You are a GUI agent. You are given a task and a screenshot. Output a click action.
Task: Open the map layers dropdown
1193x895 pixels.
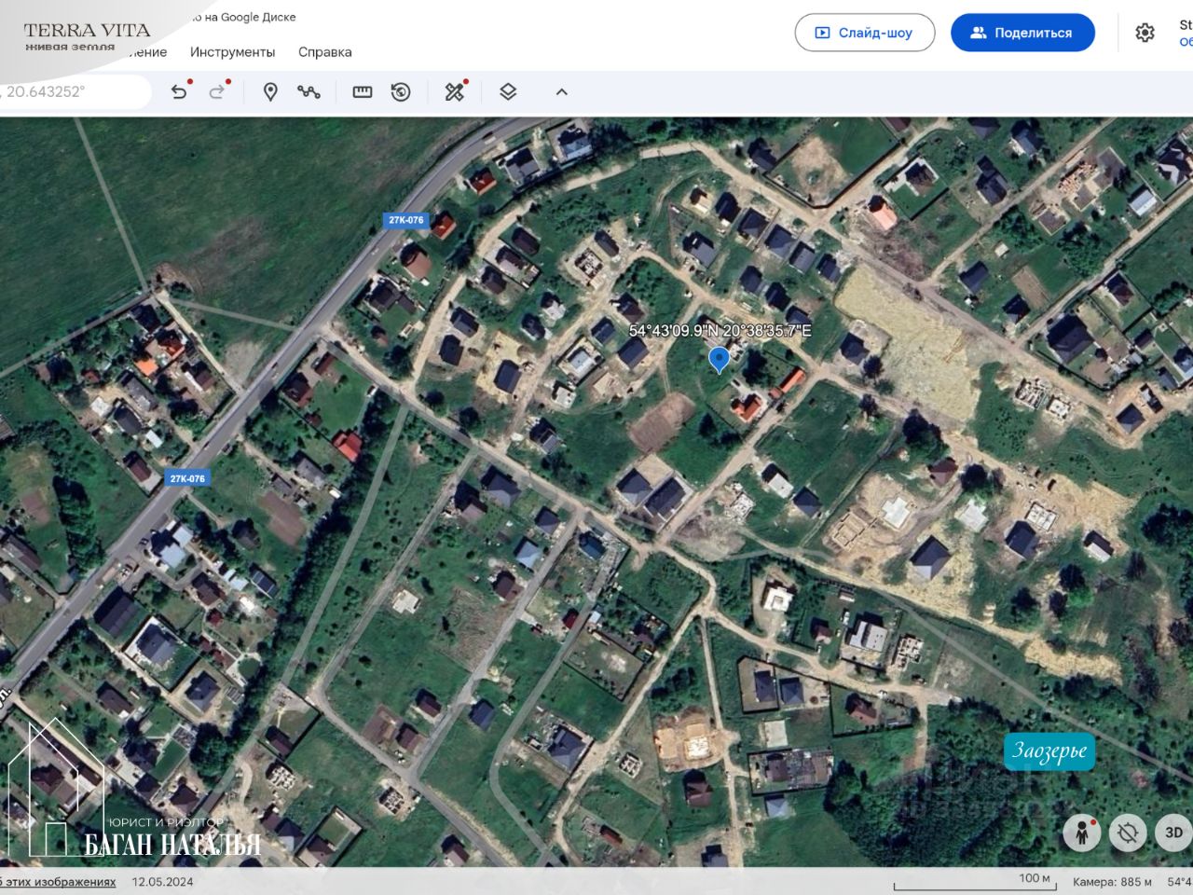pyautogui.click(x=508, y=91)
